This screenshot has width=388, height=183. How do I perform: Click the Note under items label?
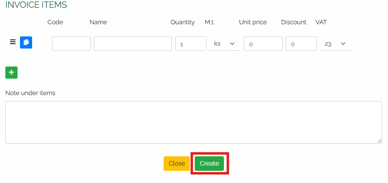click(x=31, y=93)
